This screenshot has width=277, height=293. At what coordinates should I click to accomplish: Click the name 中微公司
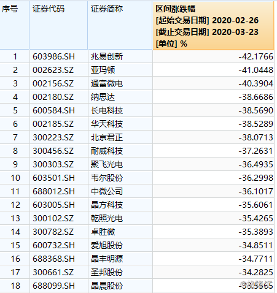(x=107, y=191)
